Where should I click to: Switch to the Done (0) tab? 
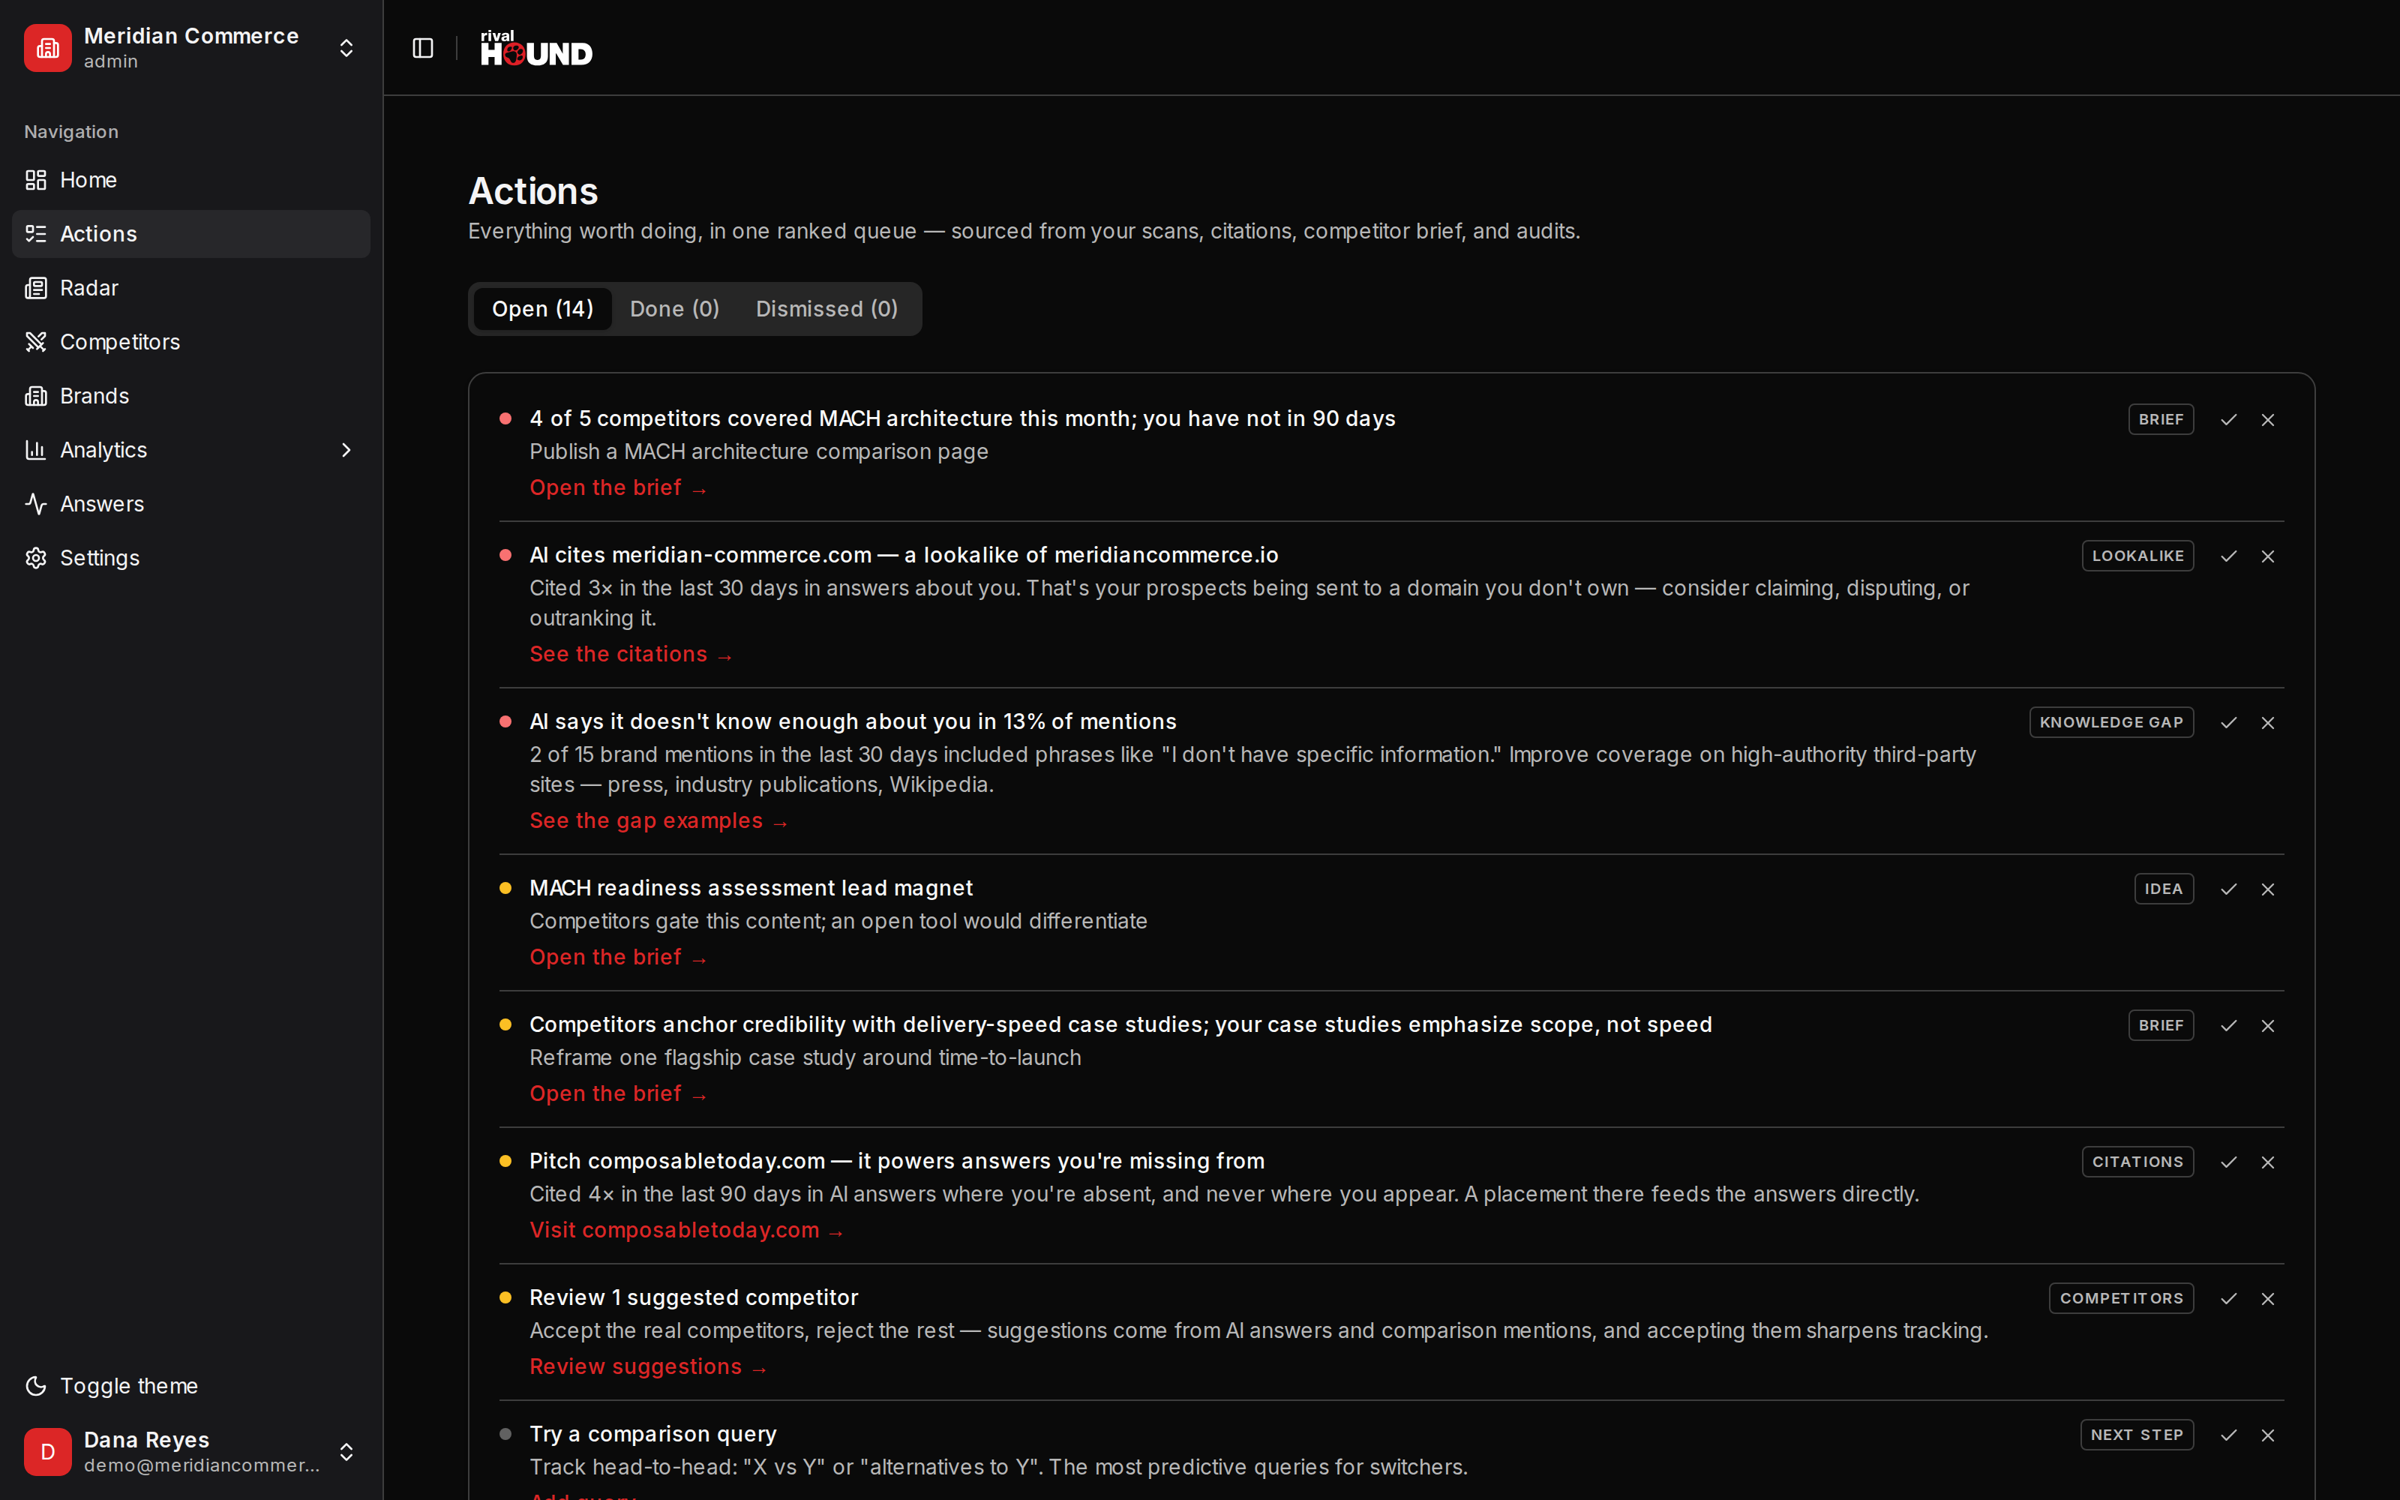point(674,308)
